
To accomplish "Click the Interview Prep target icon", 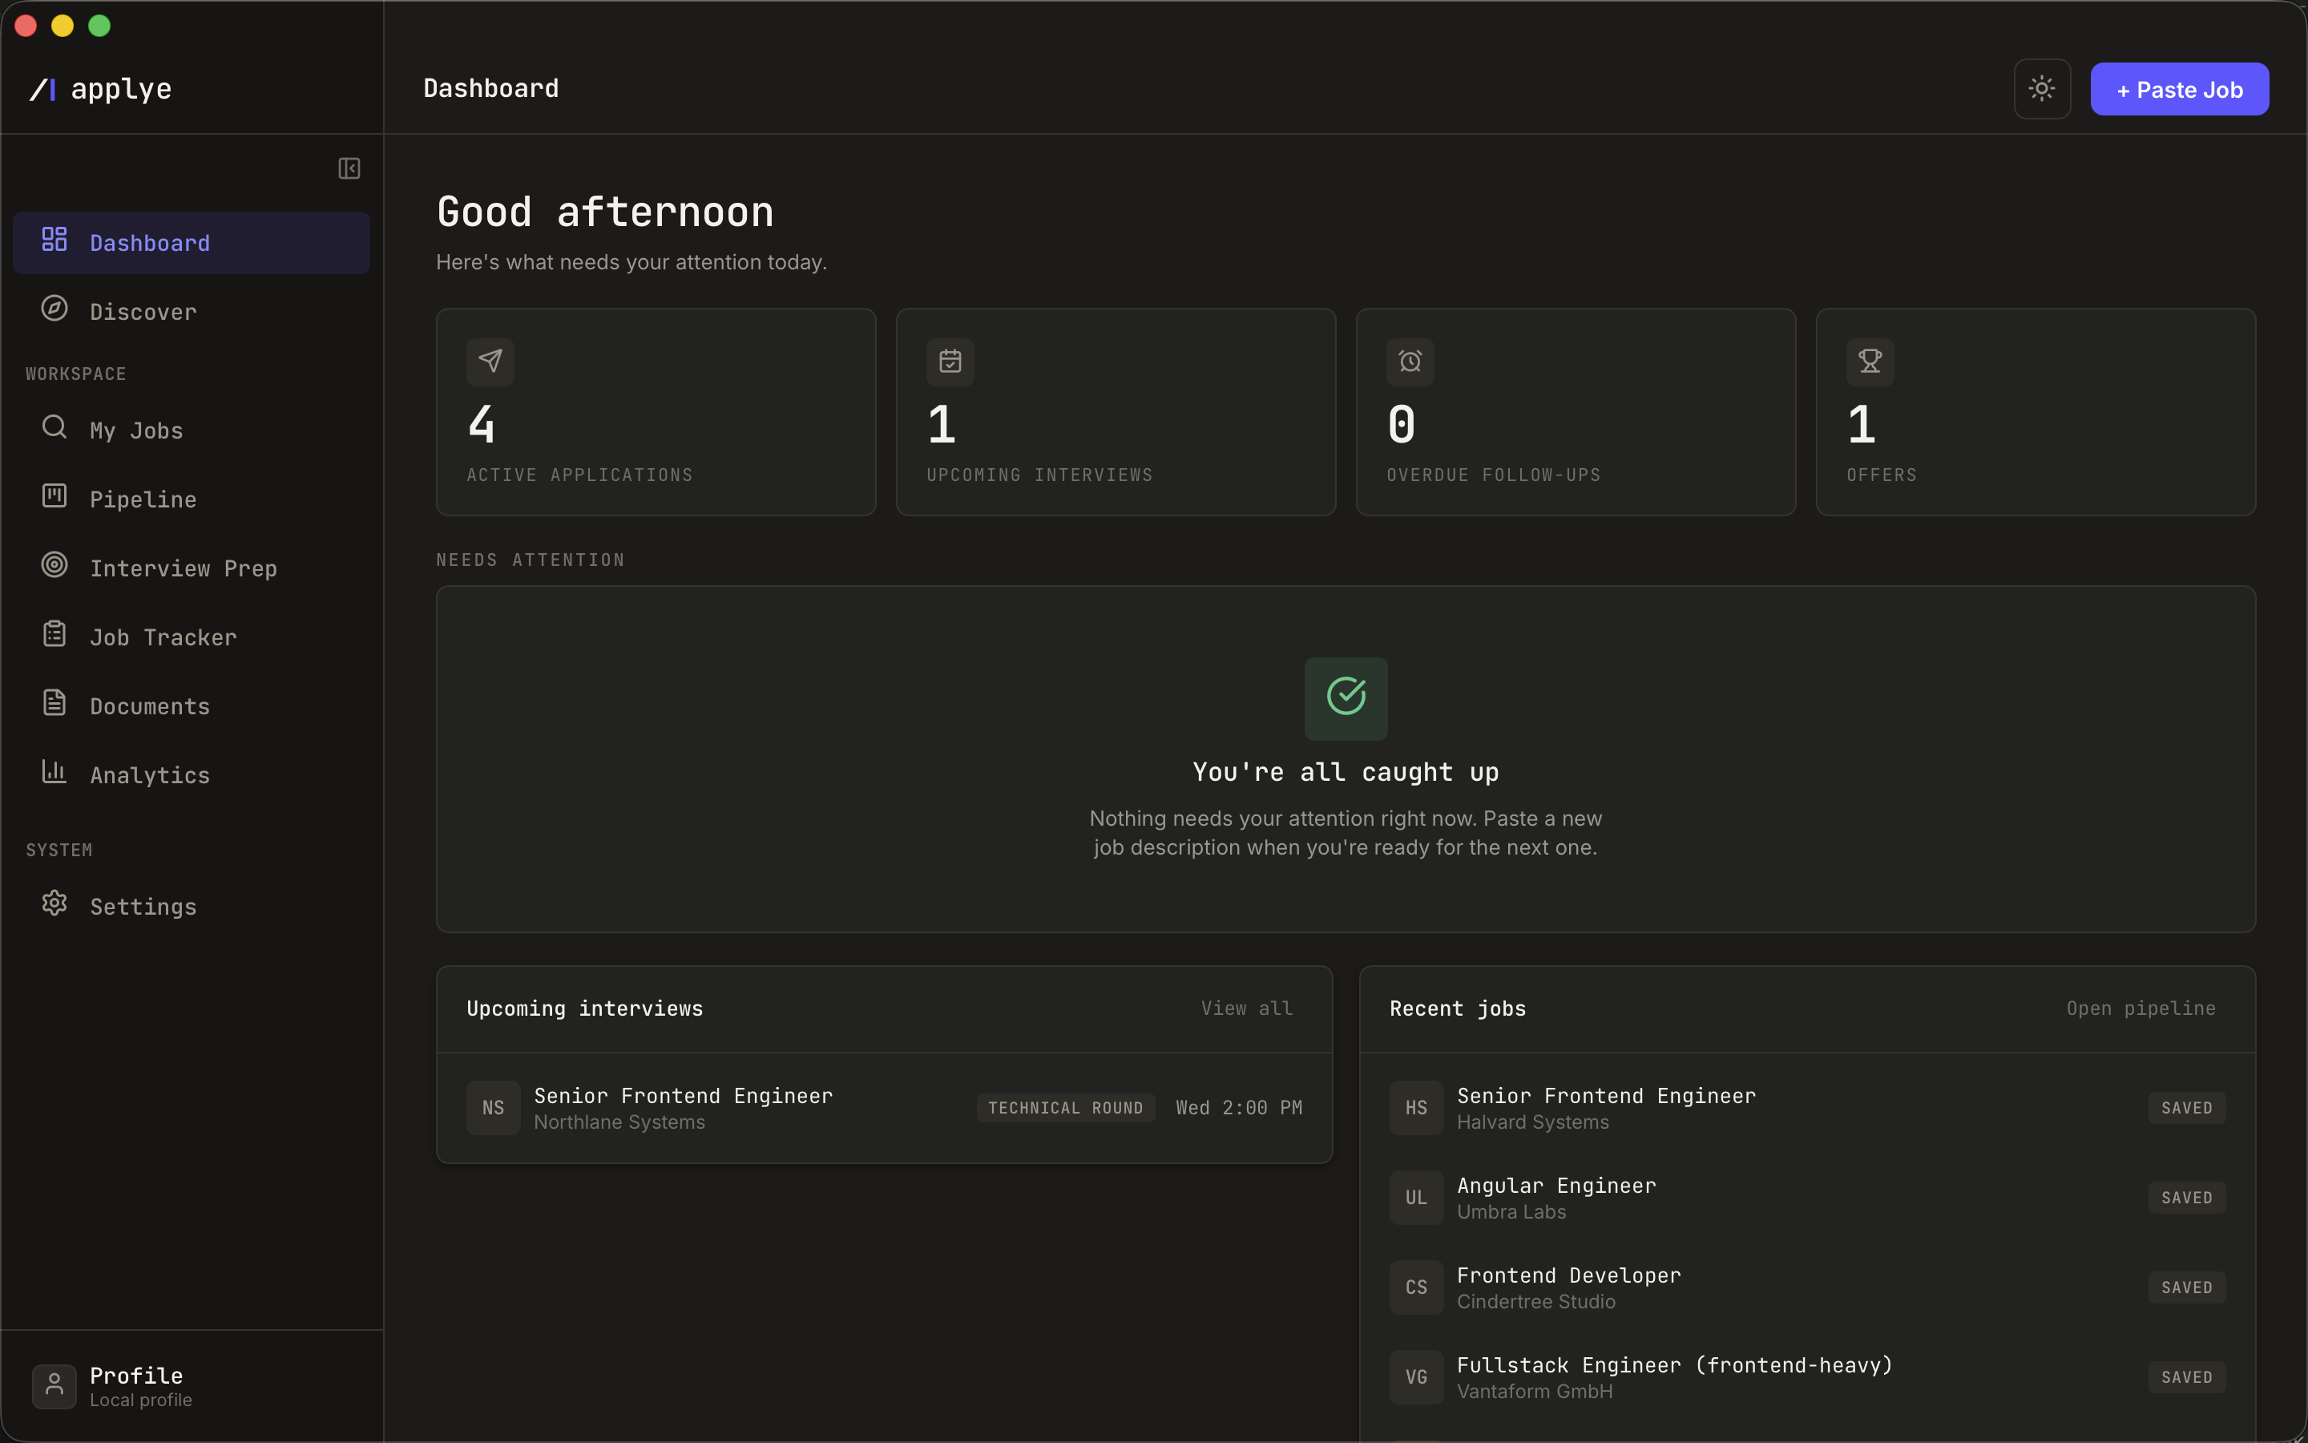I will coord(54,564).
